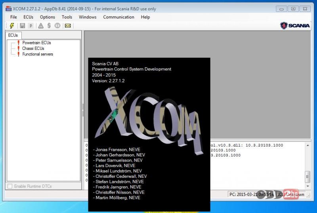The width and height of the screenshot is (317, 213).
Task: Open the warning triangle DTC icon
Action: coord(41,26)
